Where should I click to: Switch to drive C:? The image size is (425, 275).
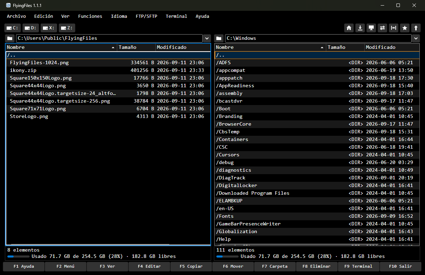click(x=13, y=28)
